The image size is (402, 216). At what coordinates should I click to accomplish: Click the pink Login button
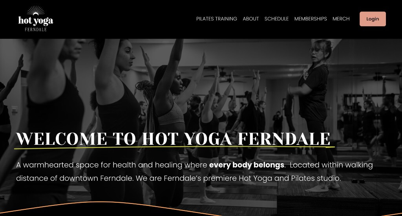pos(373,19)
